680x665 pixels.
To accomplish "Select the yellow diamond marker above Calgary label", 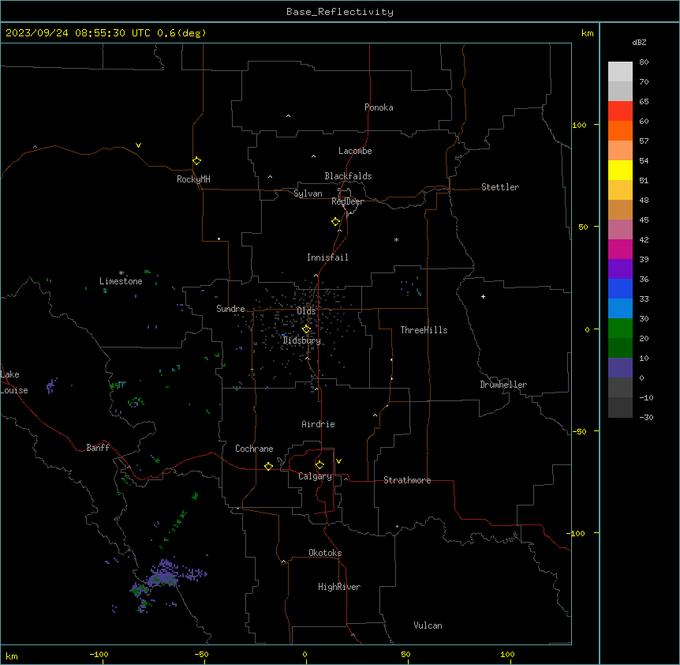I will coord(319,465).
